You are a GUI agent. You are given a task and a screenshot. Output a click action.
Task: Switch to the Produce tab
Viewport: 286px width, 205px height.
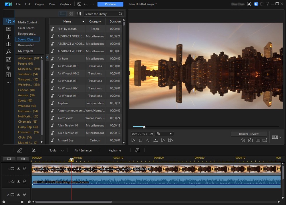pyautogui.click(x=110, y=4)
